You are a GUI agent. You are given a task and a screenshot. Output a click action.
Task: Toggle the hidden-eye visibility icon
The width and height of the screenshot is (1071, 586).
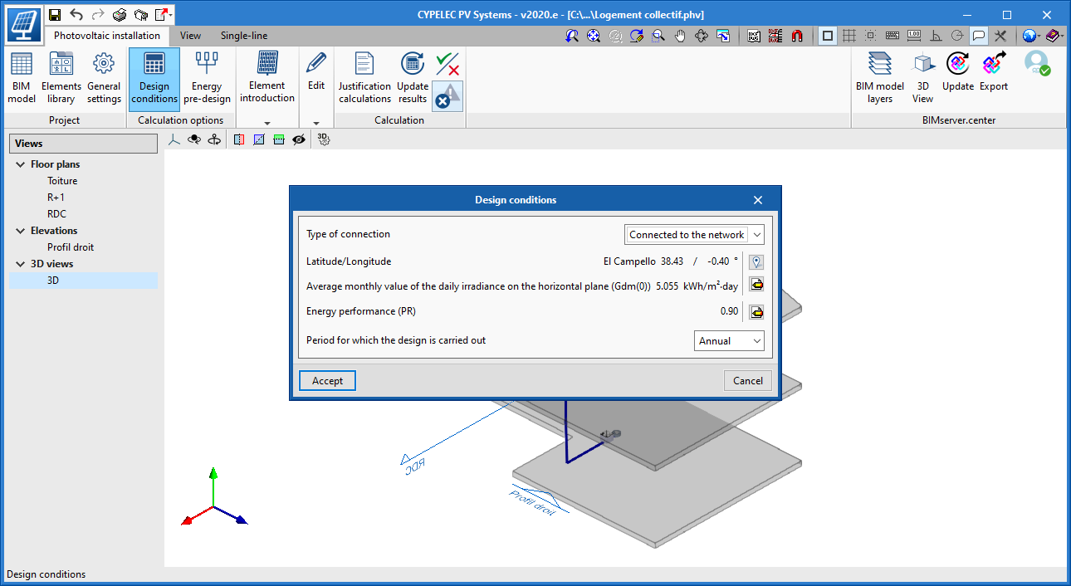point(299,139)
